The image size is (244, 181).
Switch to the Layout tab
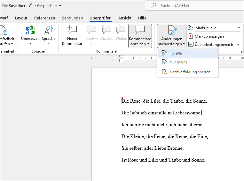click(x=21, y=18)
